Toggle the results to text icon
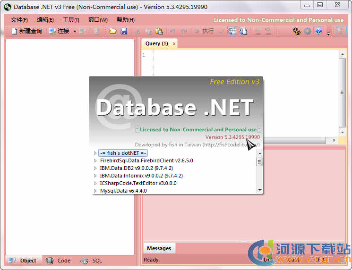The image size is (352, 270). coord(243,31)
